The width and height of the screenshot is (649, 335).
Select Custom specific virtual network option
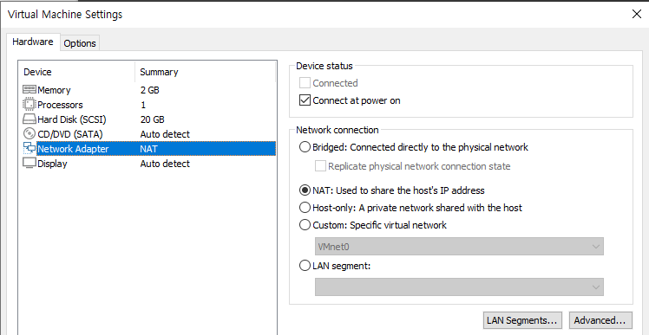(x=305, y=225)
